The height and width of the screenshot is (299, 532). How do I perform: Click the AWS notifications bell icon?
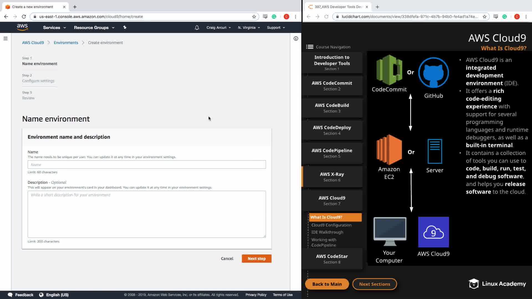(x=197, y=28)
